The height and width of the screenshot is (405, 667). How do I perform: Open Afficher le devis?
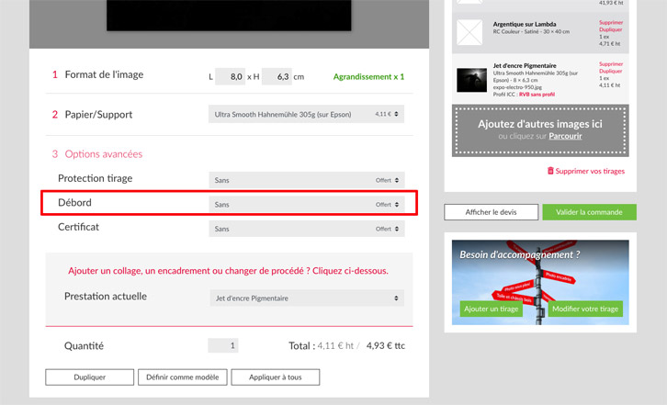tap(491, 212)
